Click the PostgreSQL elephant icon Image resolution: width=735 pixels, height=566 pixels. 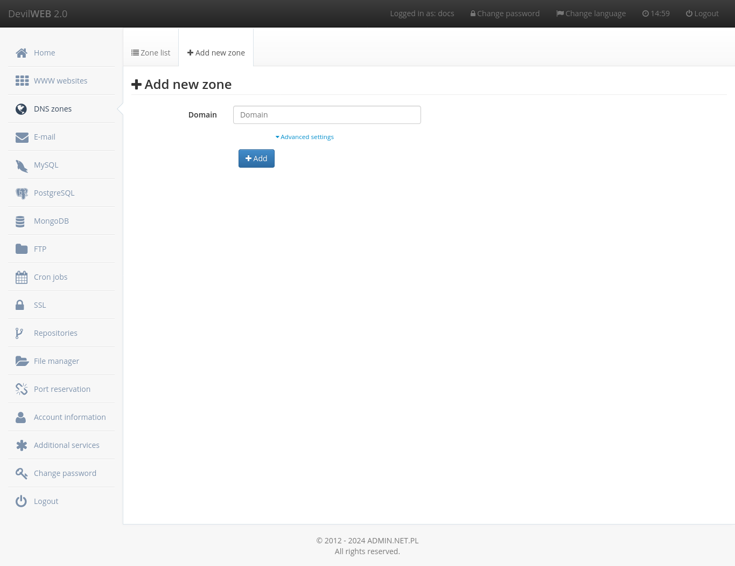point(22,192)
